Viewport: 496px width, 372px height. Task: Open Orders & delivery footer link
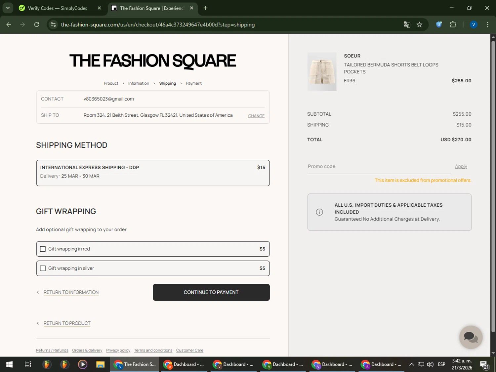coord(87,350)
